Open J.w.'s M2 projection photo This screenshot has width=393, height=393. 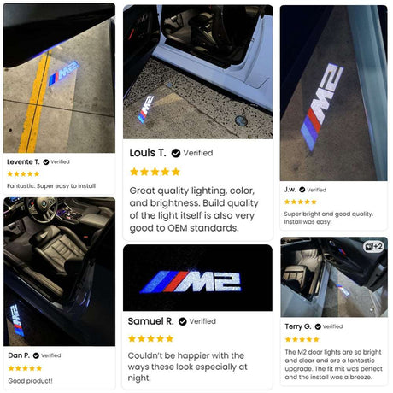(333, 93)
